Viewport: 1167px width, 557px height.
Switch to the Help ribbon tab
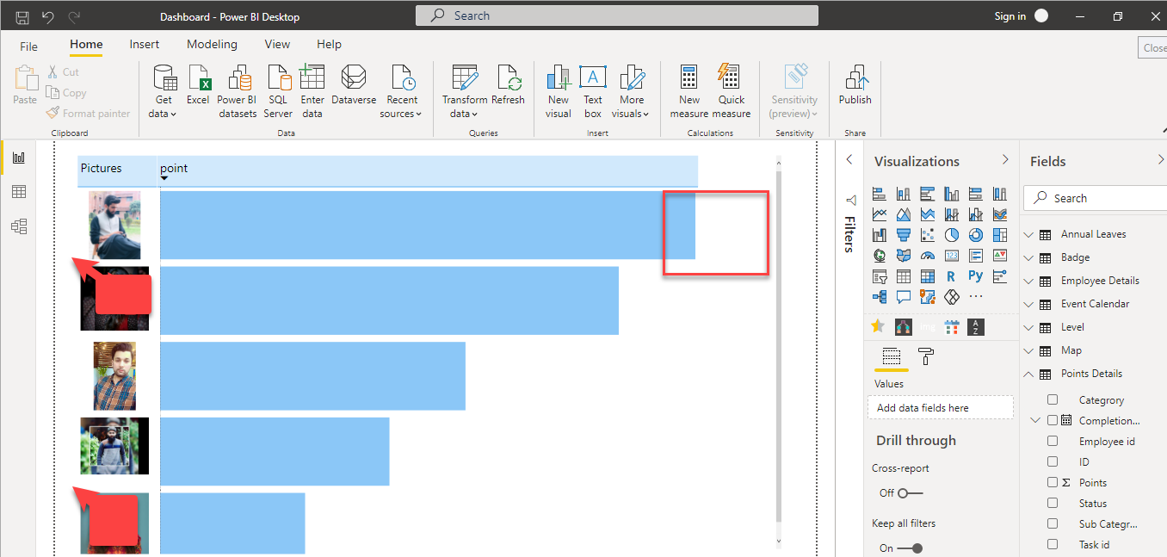click(329, 44)
